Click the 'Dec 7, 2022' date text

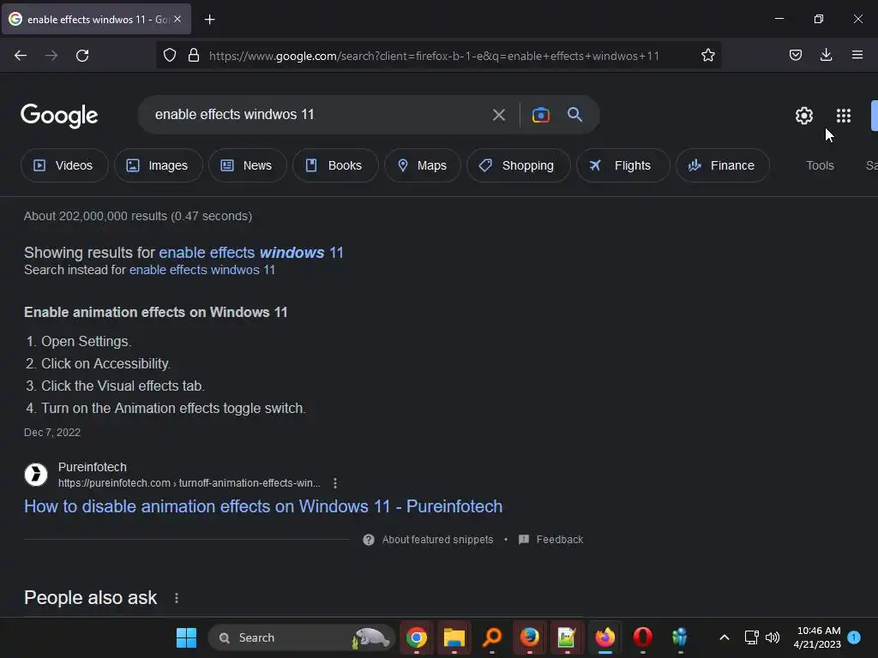click(52, 433)
